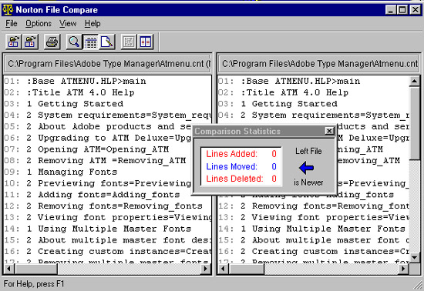Open a file into the left pane
The width and height of the screenshot is (424, 291).
tap(14, 42)
